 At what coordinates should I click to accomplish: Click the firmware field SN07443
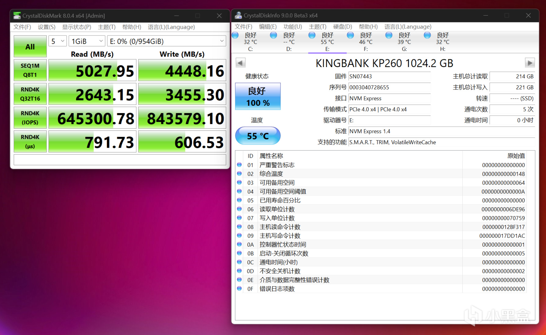tap(389, 77)
